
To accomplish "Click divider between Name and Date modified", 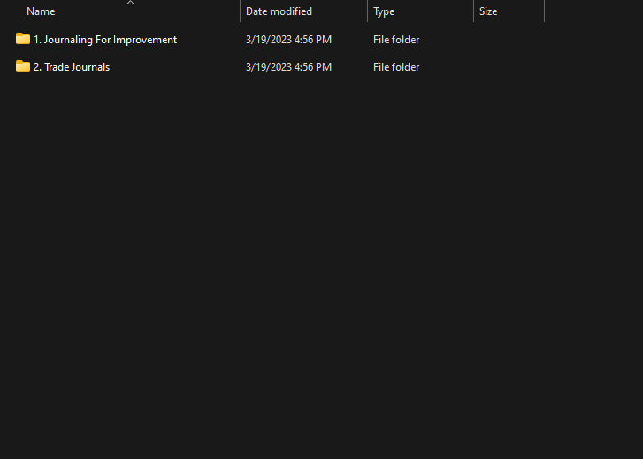I will point(240,11).
